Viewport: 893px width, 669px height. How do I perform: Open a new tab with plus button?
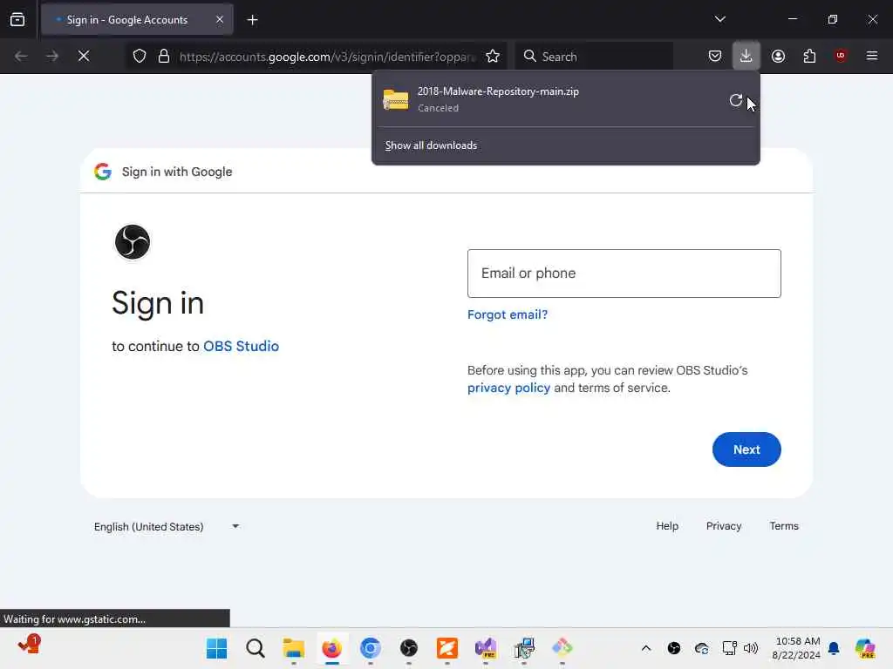pos(252,20)
